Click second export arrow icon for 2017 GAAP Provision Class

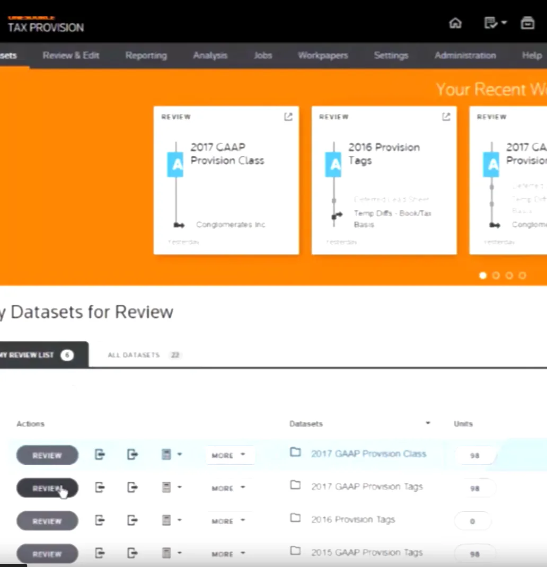(133, 454)
